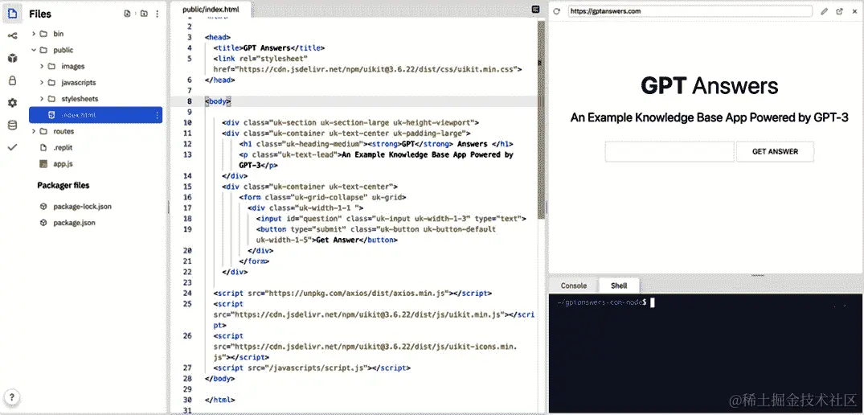Collapse the public folder

point(34,50)
